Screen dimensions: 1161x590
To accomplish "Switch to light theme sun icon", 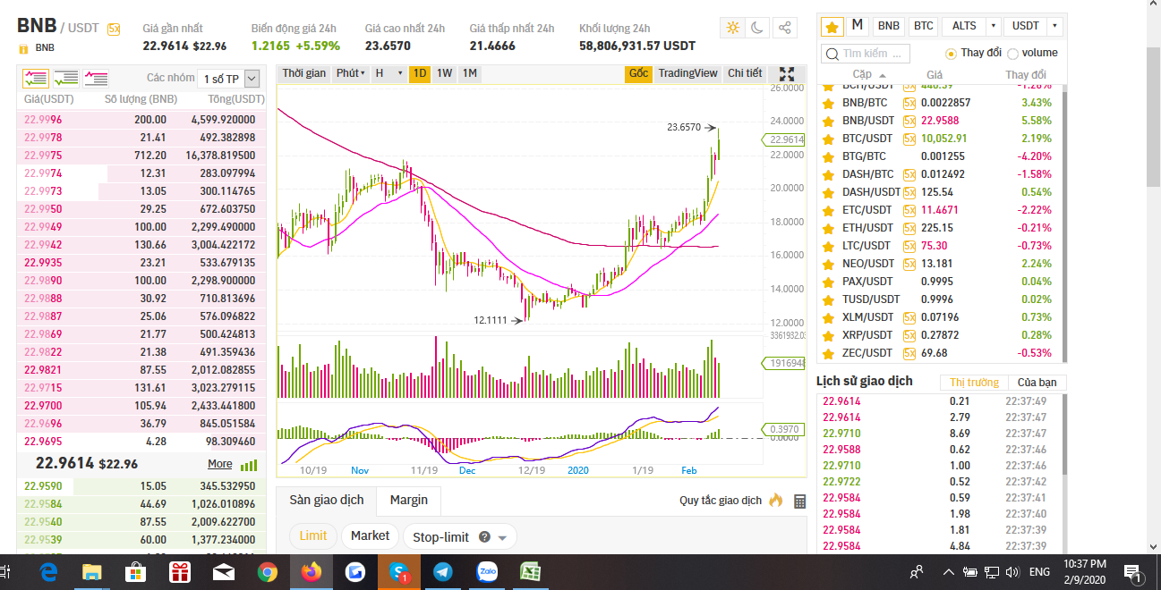I will coord(733,28).
